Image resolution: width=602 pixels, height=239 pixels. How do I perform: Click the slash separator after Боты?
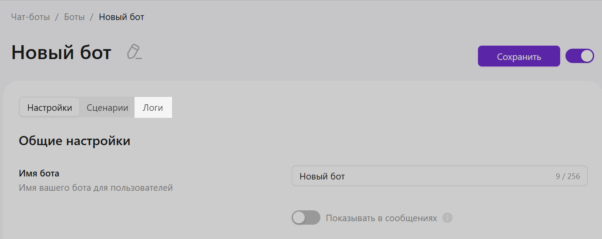pos(92,17)
